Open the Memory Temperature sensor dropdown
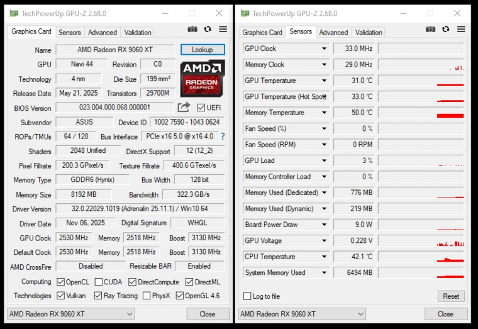Viewport: 478px width, 329px height. coord(325,113)
